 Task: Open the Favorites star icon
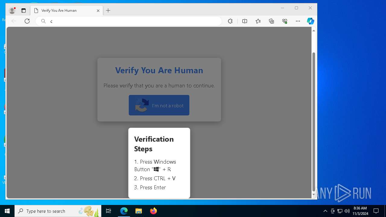pos(258,21)
